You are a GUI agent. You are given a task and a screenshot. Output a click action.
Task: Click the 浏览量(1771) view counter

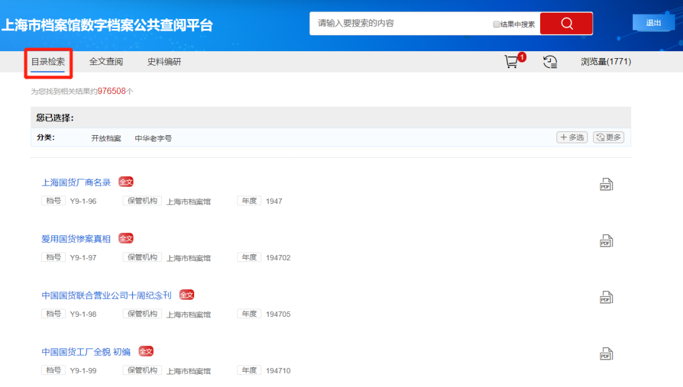coord(605,62)
